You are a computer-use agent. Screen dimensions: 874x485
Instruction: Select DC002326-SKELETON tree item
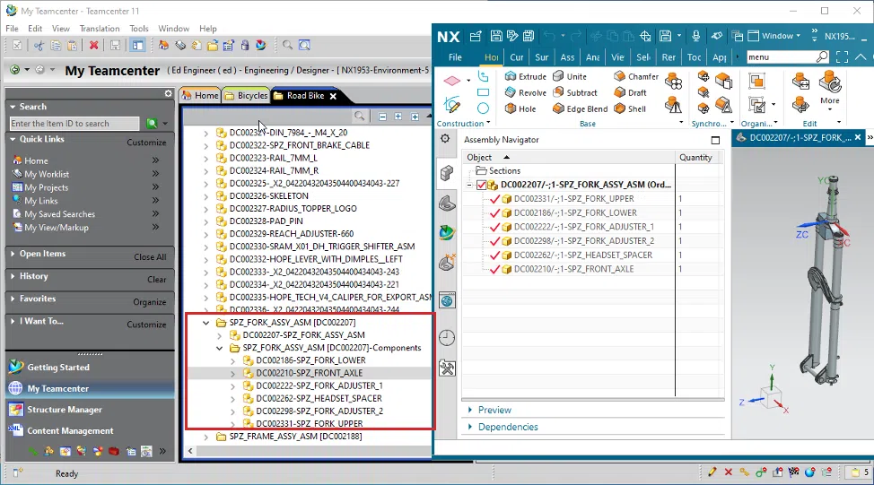pos(268,196)
